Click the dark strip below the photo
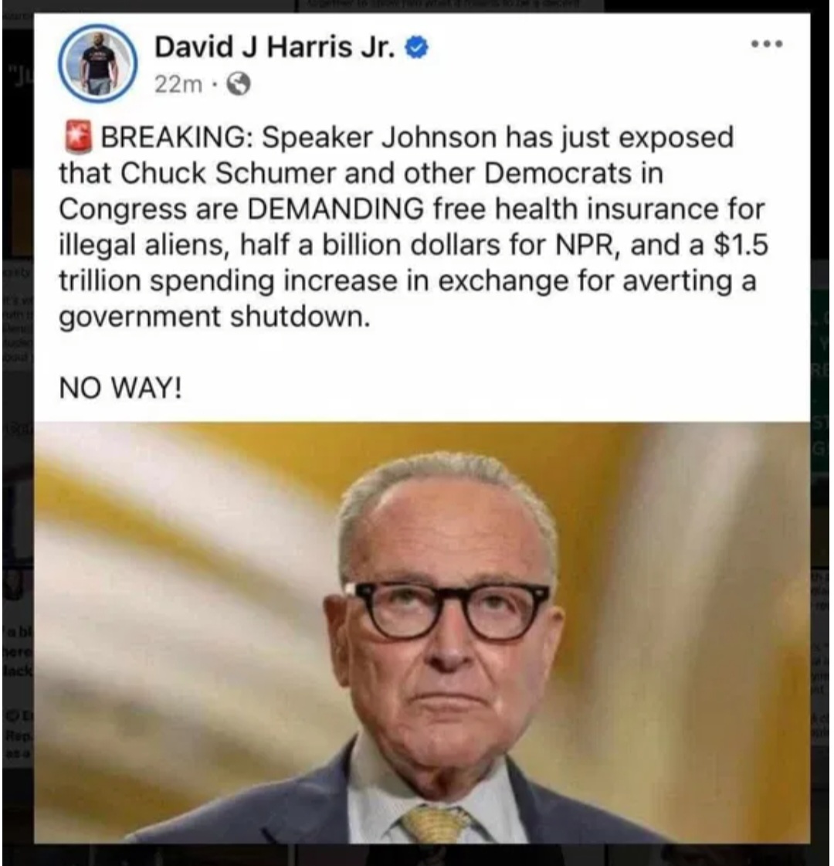834x866 pixels. click(x=417, y=855)
